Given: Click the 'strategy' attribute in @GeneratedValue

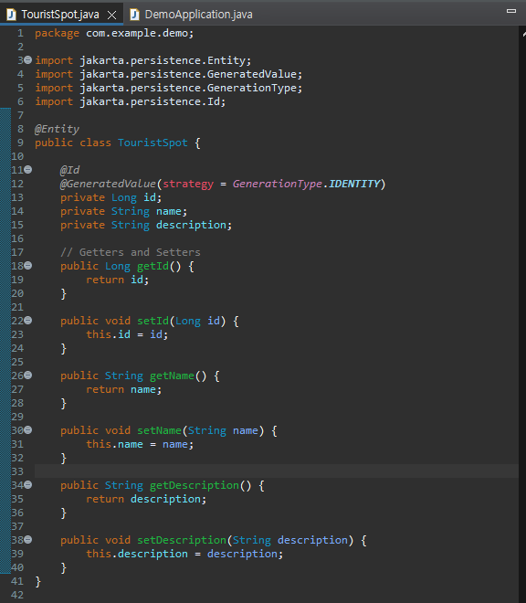Looking at the screenshot, I should point(188,184).
